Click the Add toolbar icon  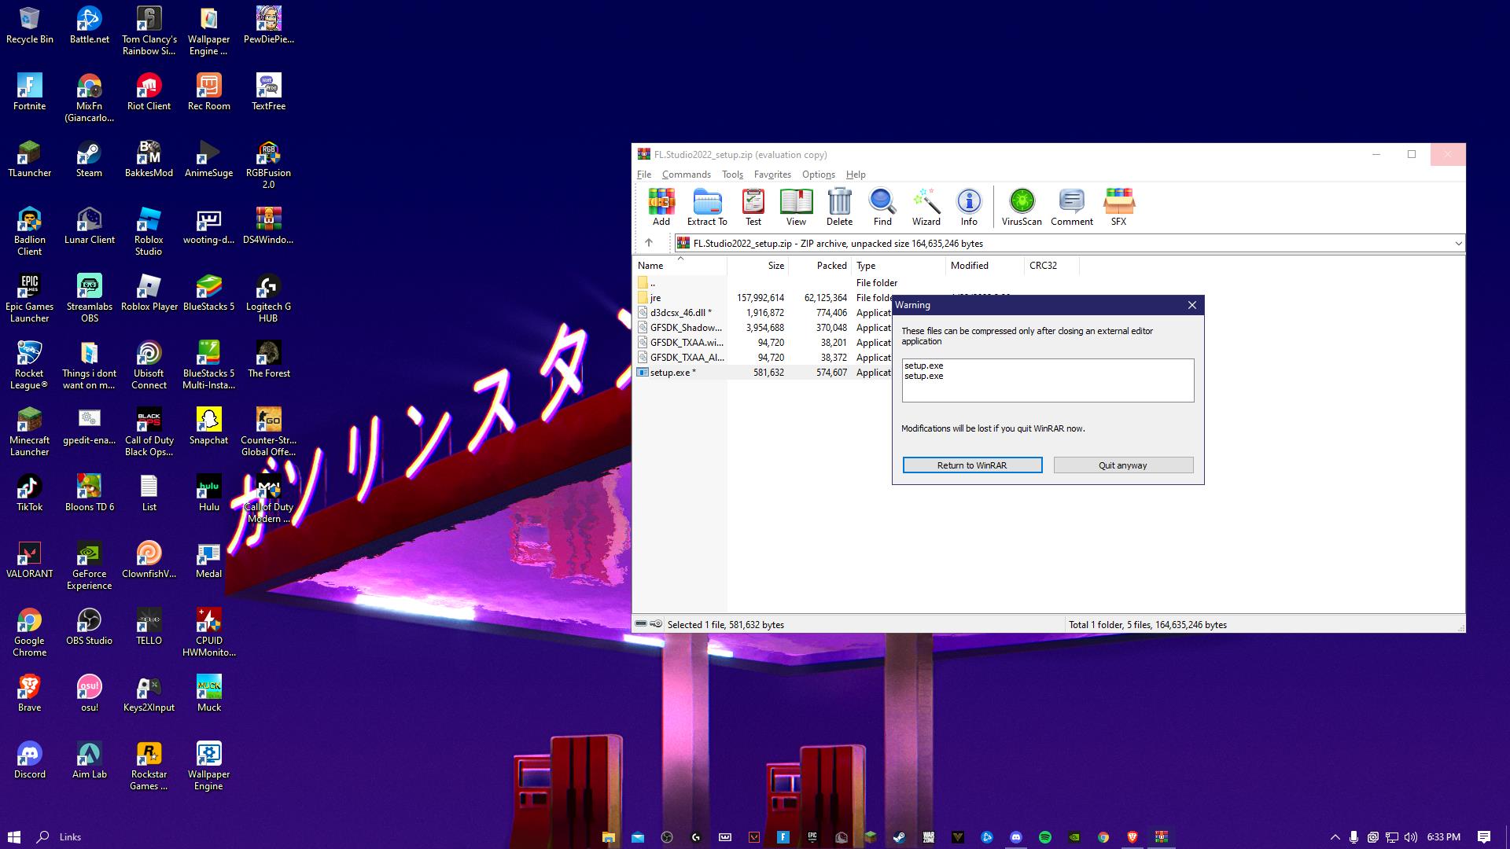(661, 208)
